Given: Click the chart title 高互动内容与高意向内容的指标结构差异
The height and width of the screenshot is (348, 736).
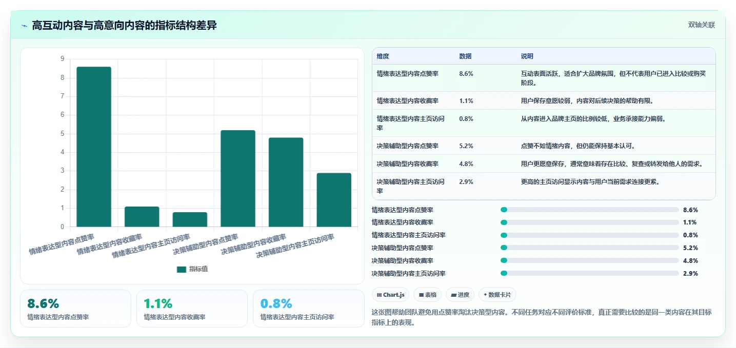Looking at the screenshot, I should coord(124,25).
